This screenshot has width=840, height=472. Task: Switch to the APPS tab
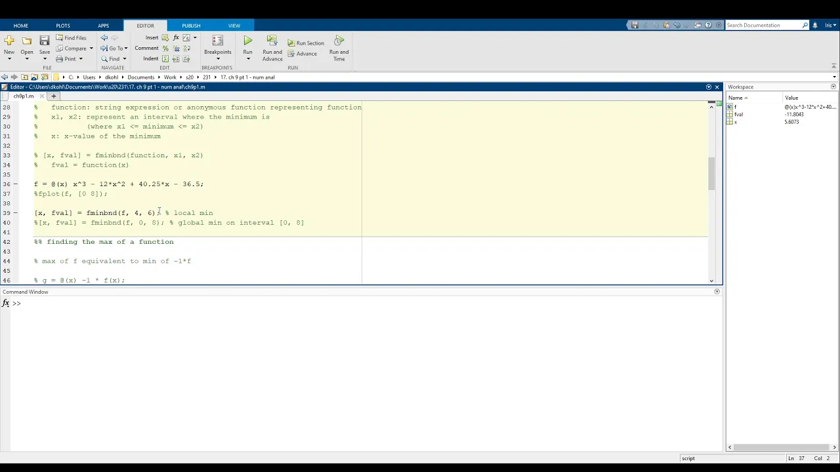[104, 26]
